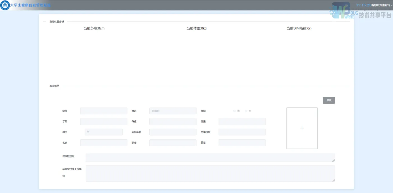Click the 班级 input field
The image size is (393, 193).
[x=242, y=121]
